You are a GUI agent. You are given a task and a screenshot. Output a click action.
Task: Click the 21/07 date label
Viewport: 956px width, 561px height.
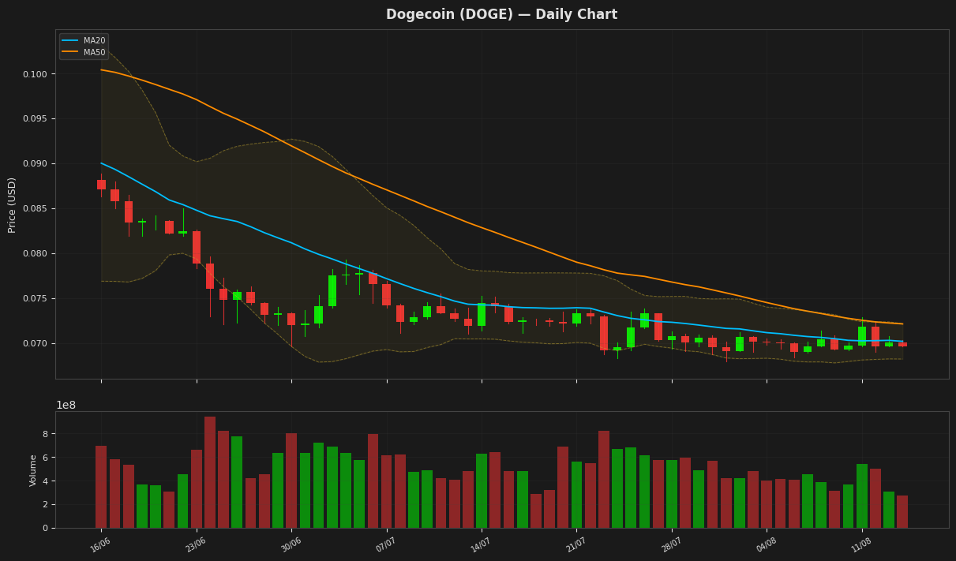(x=576, y=545)
